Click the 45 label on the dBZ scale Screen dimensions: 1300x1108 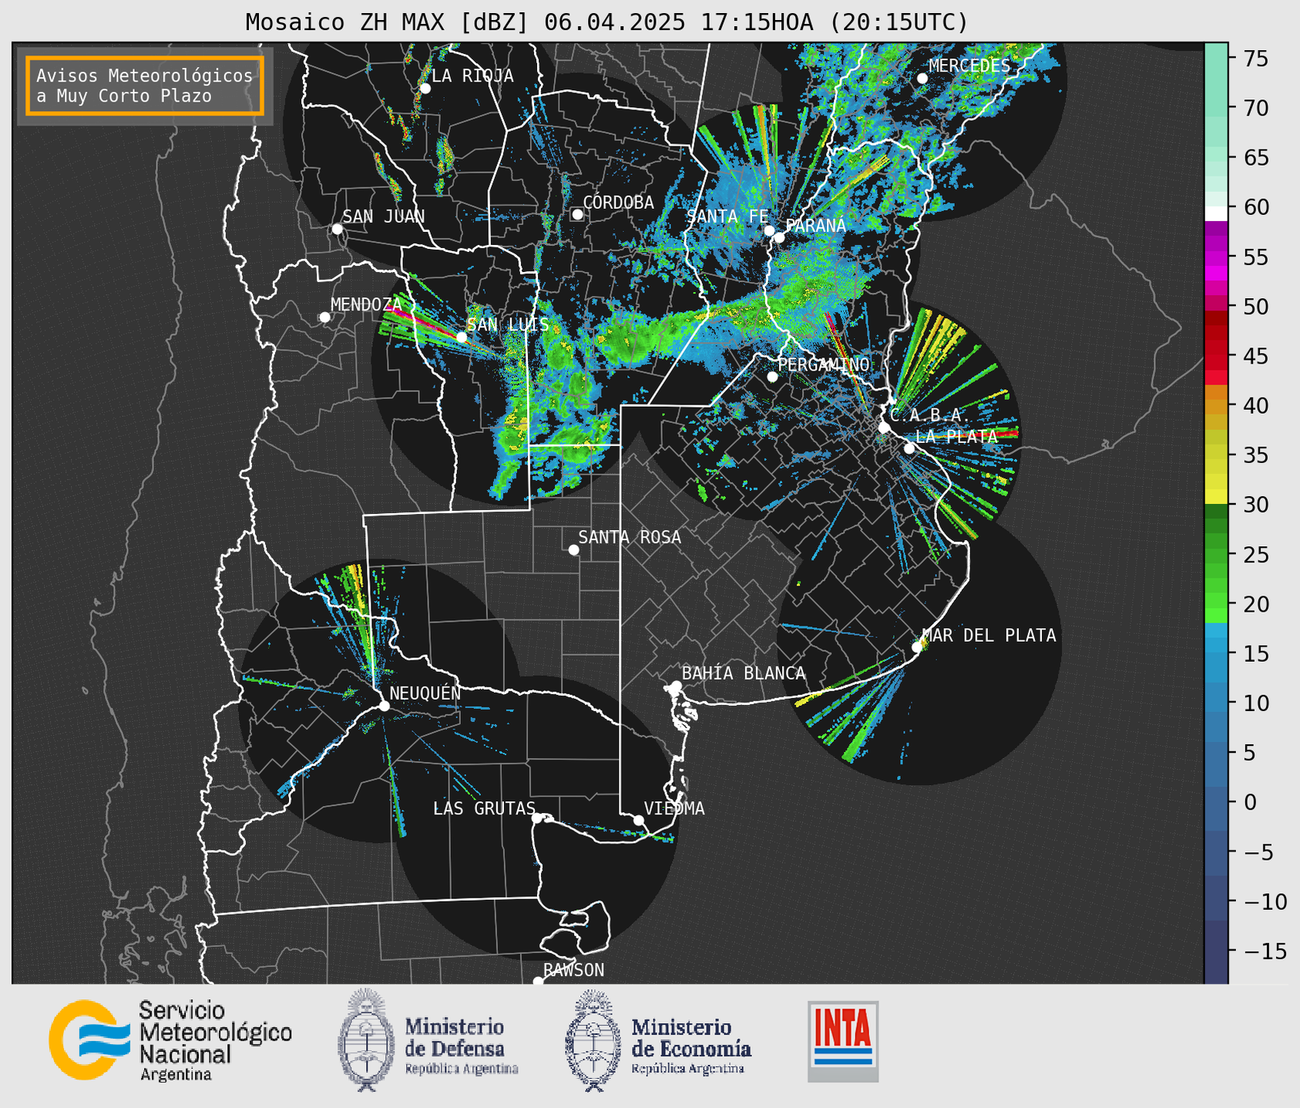pyautogui.click(x=1255, y=356)
